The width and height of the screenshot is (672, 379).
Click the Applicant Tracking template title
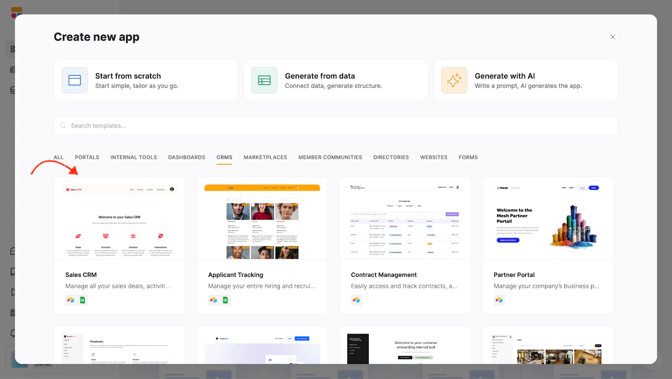(x=236, y=275)
